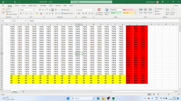Click the Borders icon
This screenshot has width=181, height=101.
click(31, 13)
